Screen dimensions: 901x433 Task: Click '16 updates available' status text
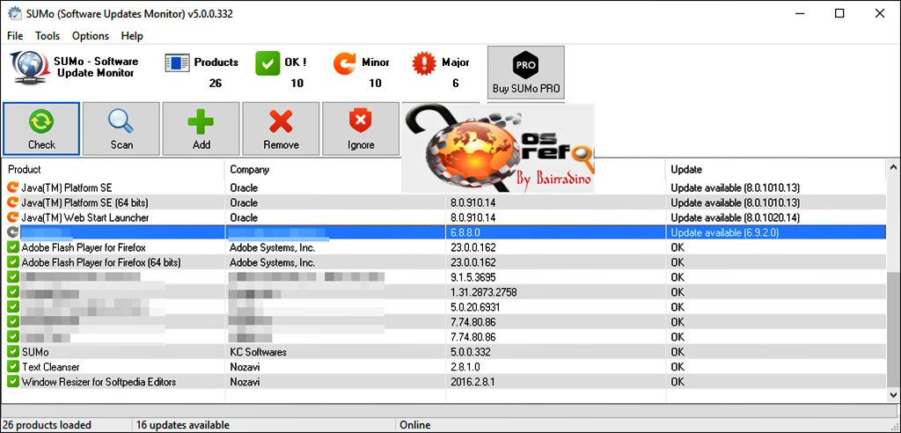(x=182, y=425)
